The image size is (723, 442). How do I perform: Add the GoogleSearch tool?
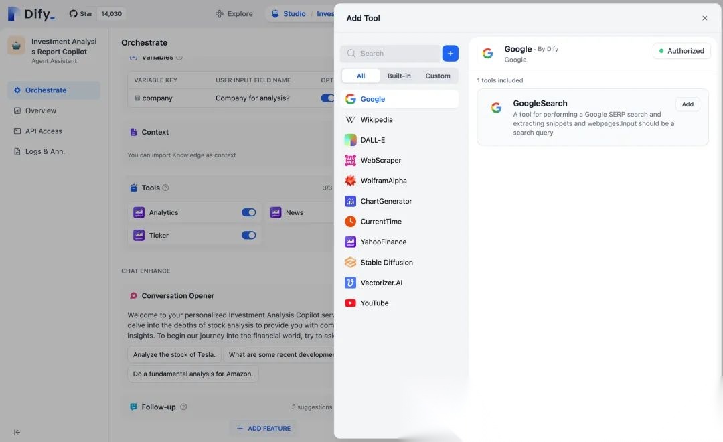point(688,104)
